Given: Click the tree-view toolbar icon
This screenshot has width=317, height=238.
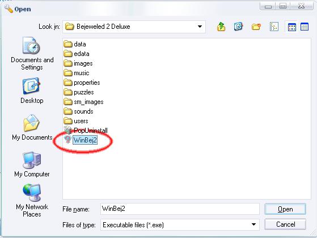Looking at the screenshot, I should [x=274, y=27].
